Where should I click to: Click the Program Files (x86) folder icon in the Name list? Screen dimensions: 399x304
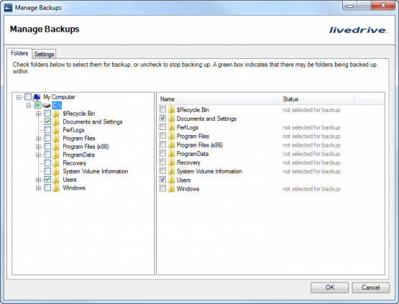(171, 144)
